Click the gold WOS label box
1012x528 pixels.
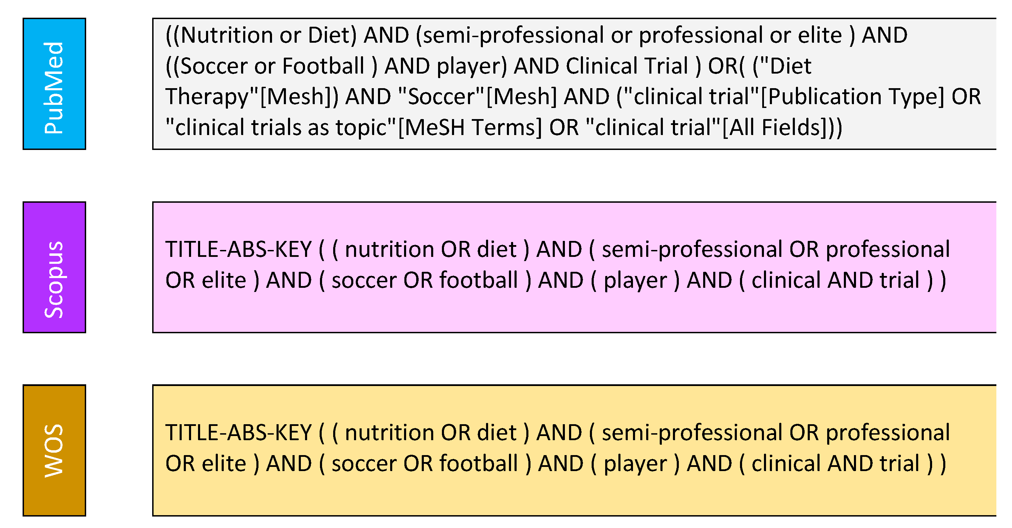click(x=54, y=450)
